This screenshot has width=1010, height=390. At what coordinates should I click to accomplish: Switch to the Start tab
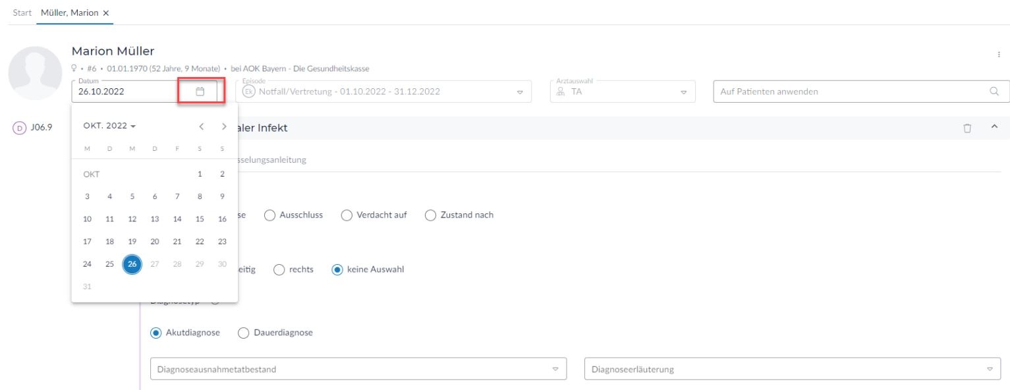click(x=22, y=13)
